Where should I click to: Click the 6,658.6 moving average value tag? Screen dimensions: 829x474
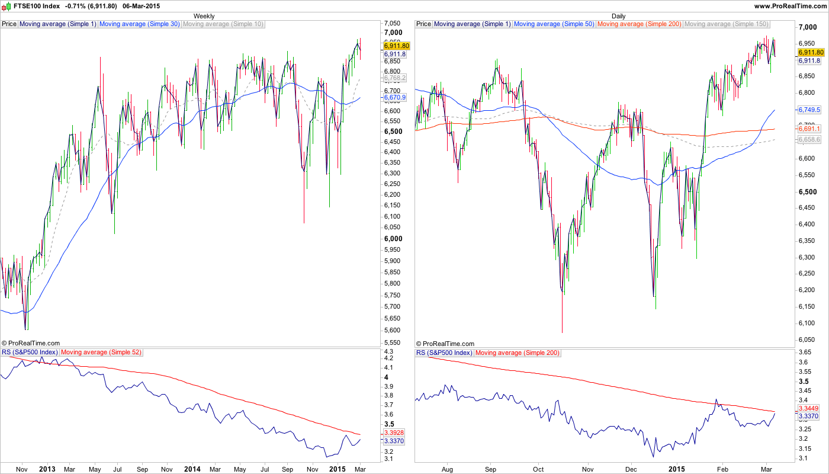tap(809, 139)
